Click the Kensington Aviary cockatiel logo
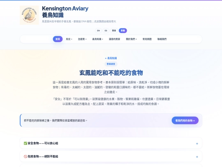Screen dimensions: 222x167 coord(29,15)
